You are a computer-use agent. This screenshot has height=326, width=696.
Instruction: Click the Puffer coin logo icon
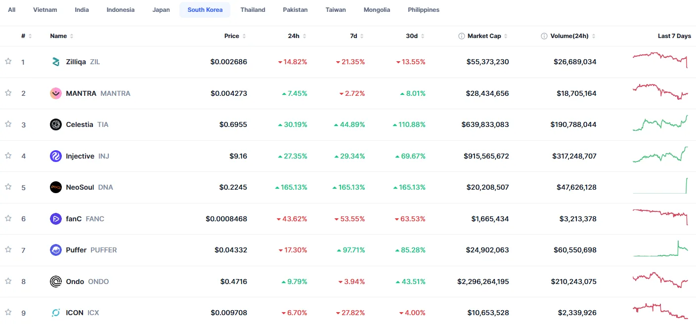[x=56, y=250]
